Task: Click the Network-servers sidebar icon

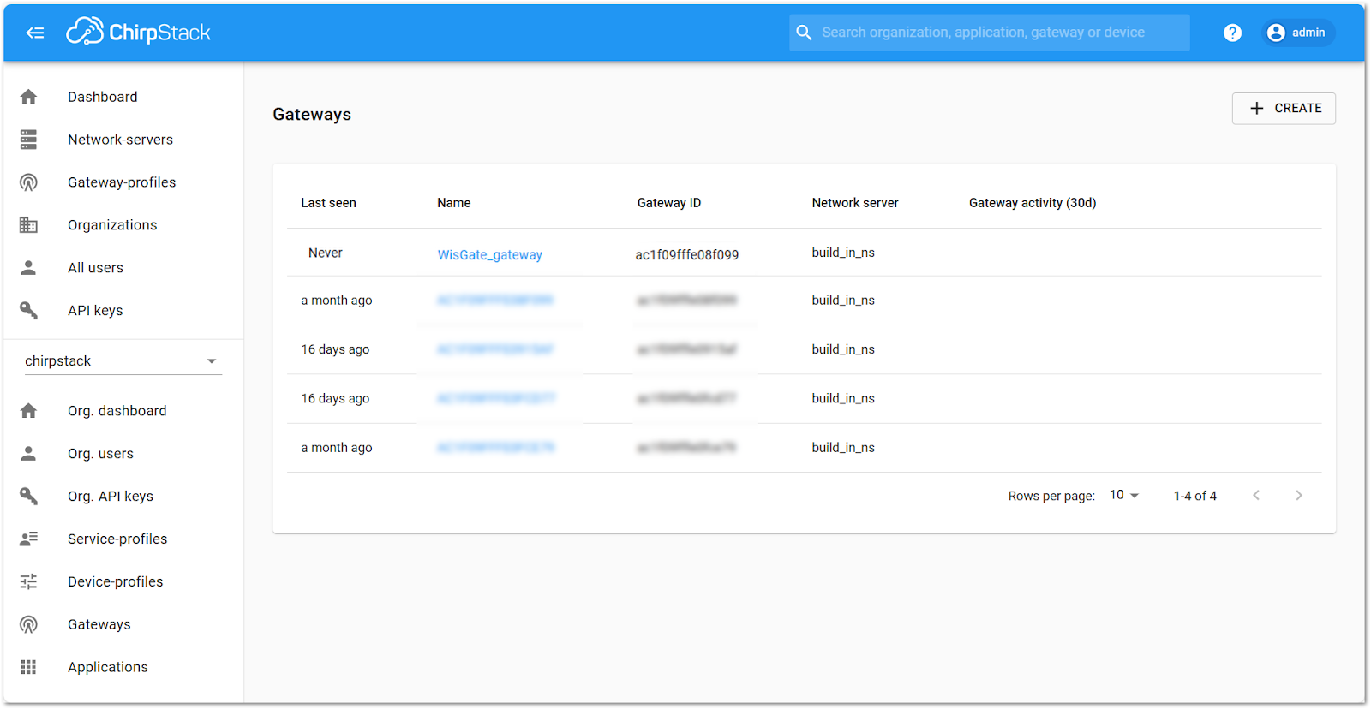Action: [29, 140]
